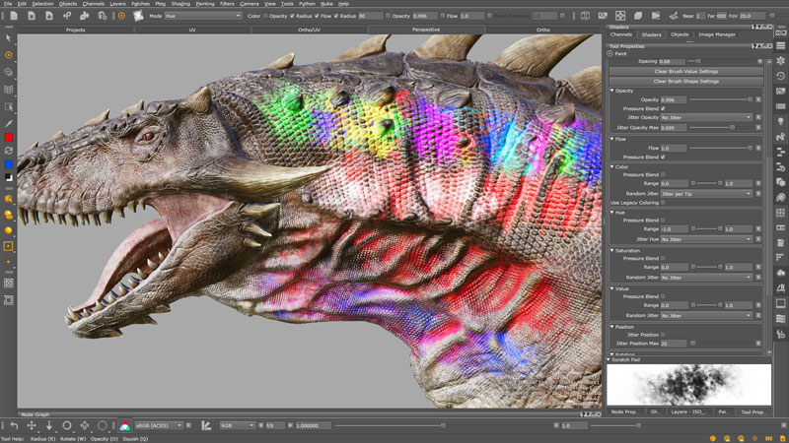Enable Use Legacy Coloring checkbox
789x443 pixels.
[663, 203]
